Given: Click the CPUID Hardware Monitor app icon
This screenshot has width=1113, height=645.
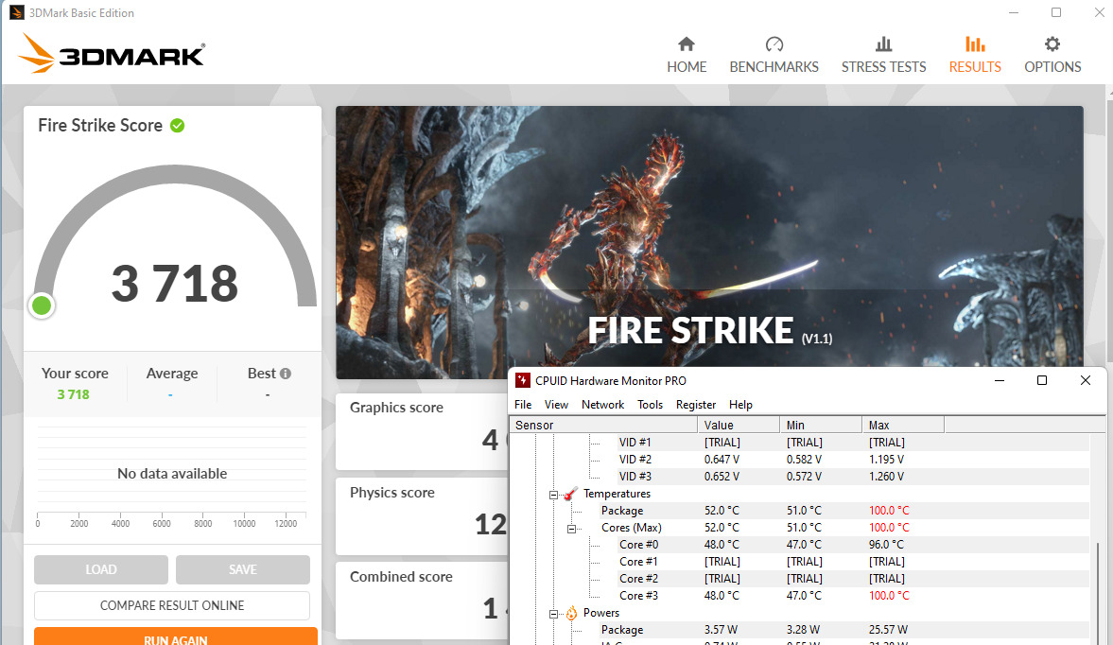Looking at the screenshot, I should point(522,380).
